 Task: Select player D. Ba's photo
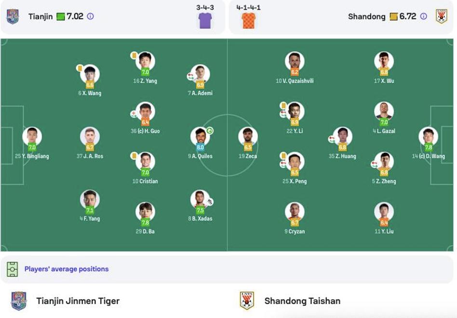coord(145,212)
